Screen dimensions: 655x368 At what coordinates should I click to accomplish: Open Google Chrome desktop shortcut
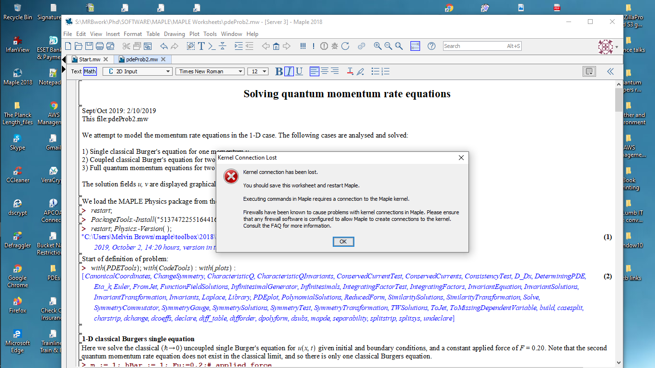click(x=17, y=276)
